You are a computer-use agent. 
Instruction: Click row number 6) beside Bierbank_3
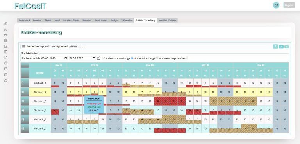coord(25,128)
